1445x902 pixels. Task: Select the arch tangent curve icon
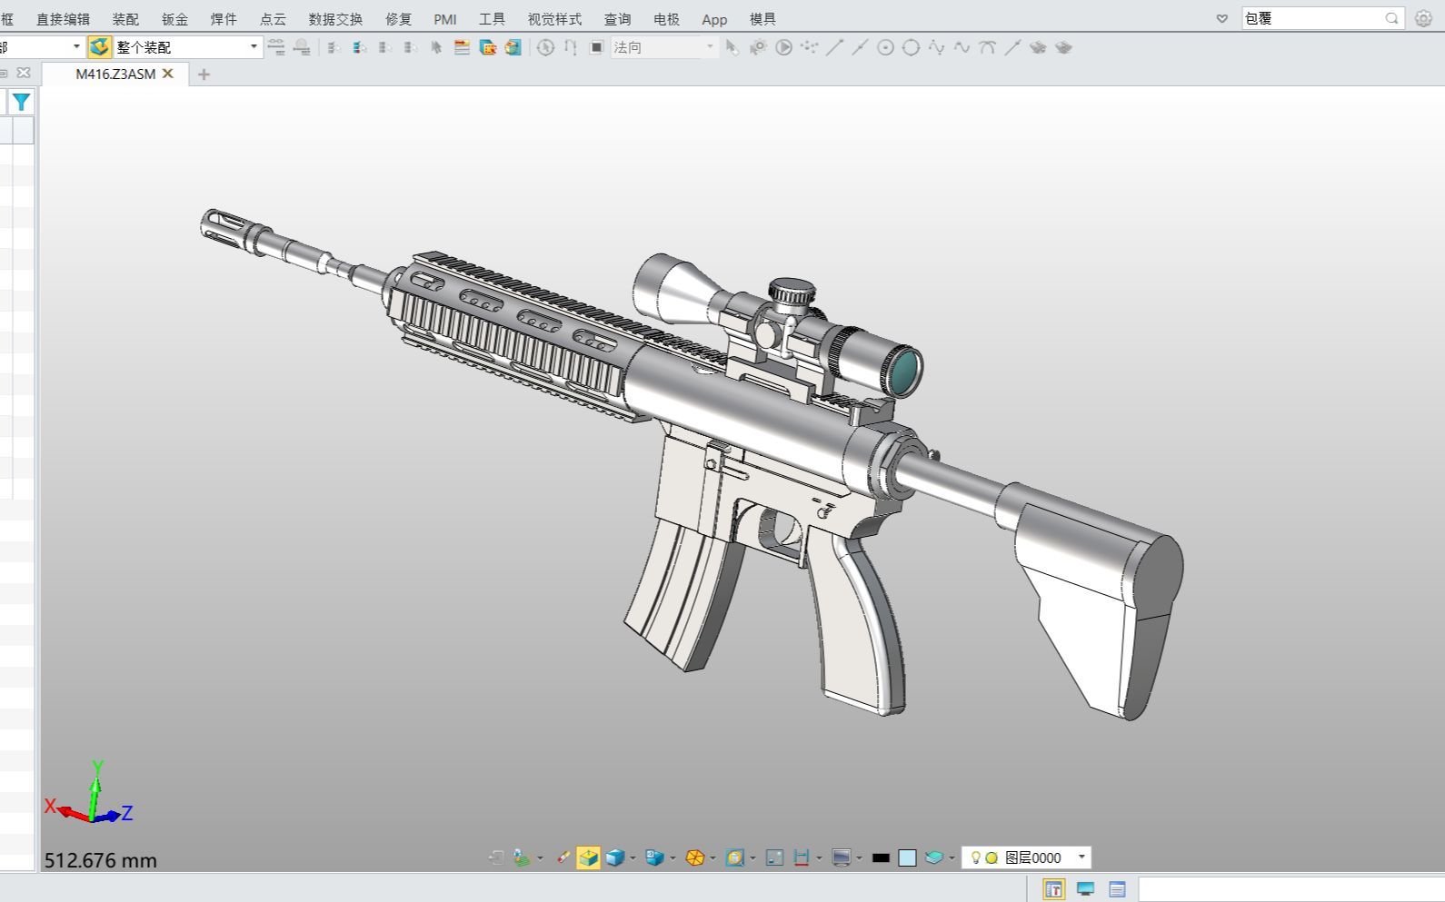pos(987,47)
